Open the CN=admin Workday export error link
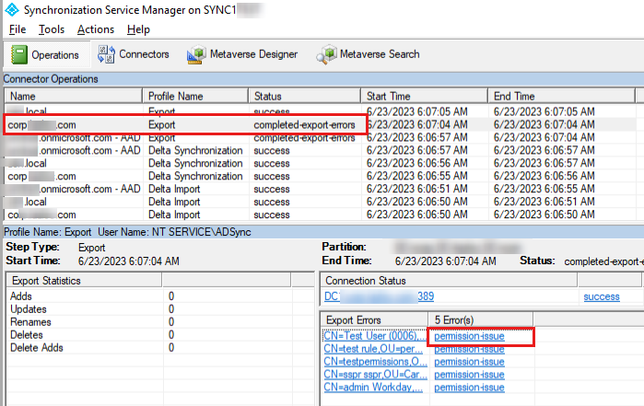The image size is (644, 406). (373, 387)
